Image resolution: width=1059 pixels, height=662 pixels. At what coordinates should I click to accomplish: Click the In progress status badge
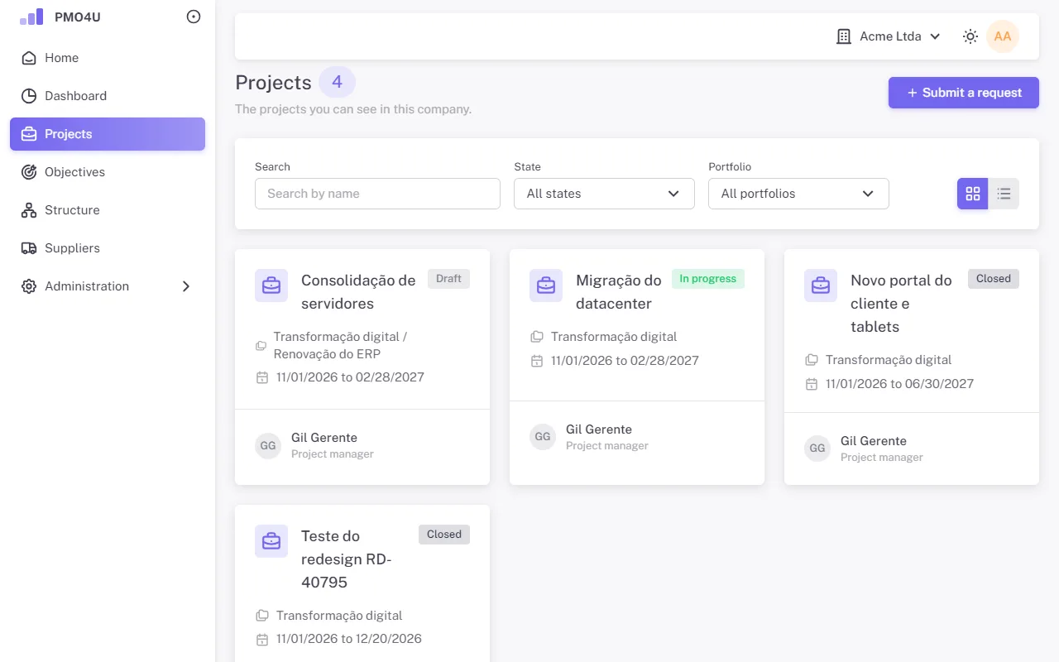coord(708,279)
